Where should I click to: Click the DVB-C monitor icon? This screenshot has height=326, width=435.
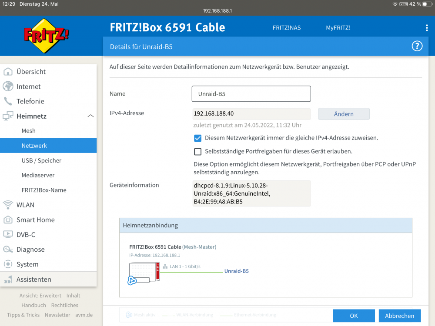point(8,235)
